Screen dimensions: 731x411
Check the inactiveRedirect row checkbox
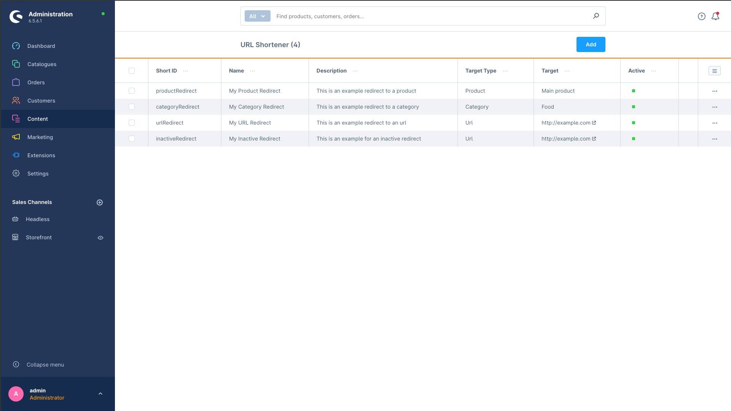pyautogui.click(x=132, y=139)
